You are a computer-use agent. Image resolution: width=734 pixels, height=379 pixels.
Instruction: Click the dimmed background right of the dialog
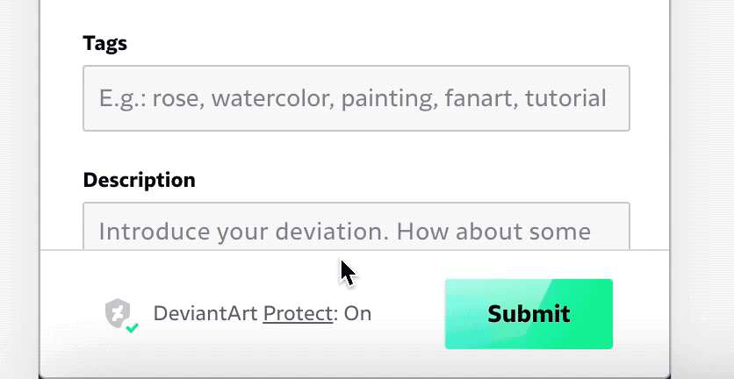point(702,187)
